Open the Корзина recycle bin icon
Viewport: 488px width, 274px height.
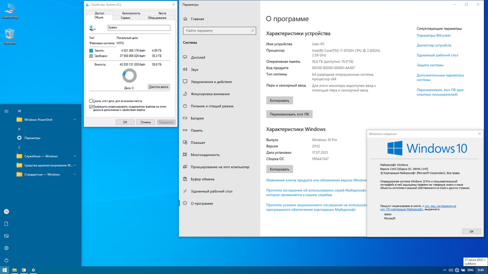point(10,36)
